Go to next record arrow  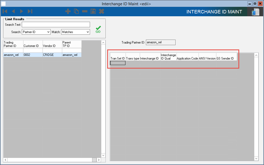22,11
